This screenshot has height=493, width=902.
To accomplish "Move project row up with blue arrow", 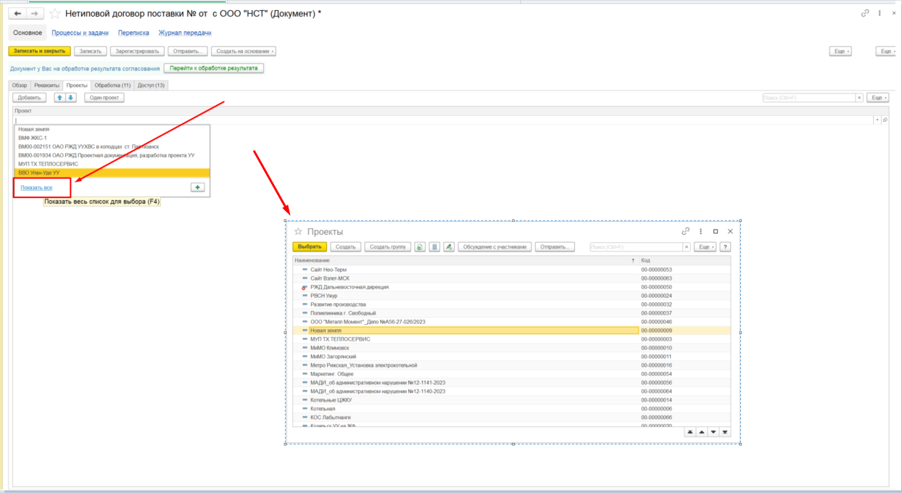I will (60, 97).
